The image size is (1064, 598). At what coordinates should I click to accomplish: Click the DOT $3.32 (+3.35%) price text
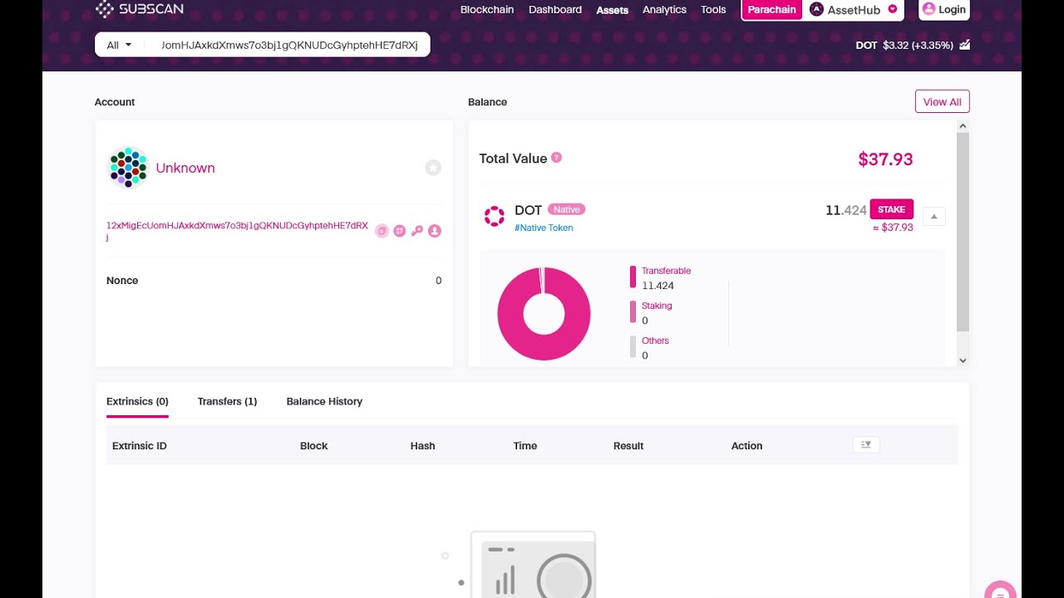pyautogui.click(x=904, y=45)
